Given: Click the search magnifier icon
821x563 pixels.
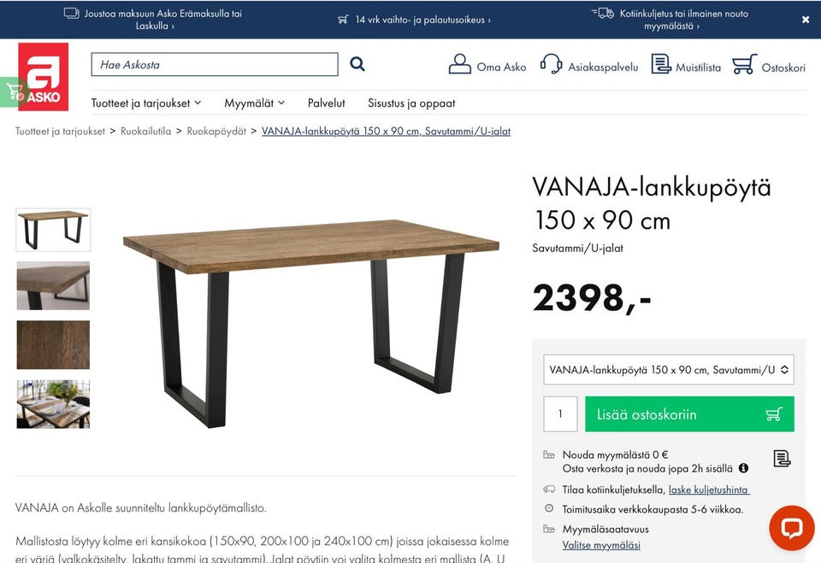Looking at the screenshot, I should point(357,64).
